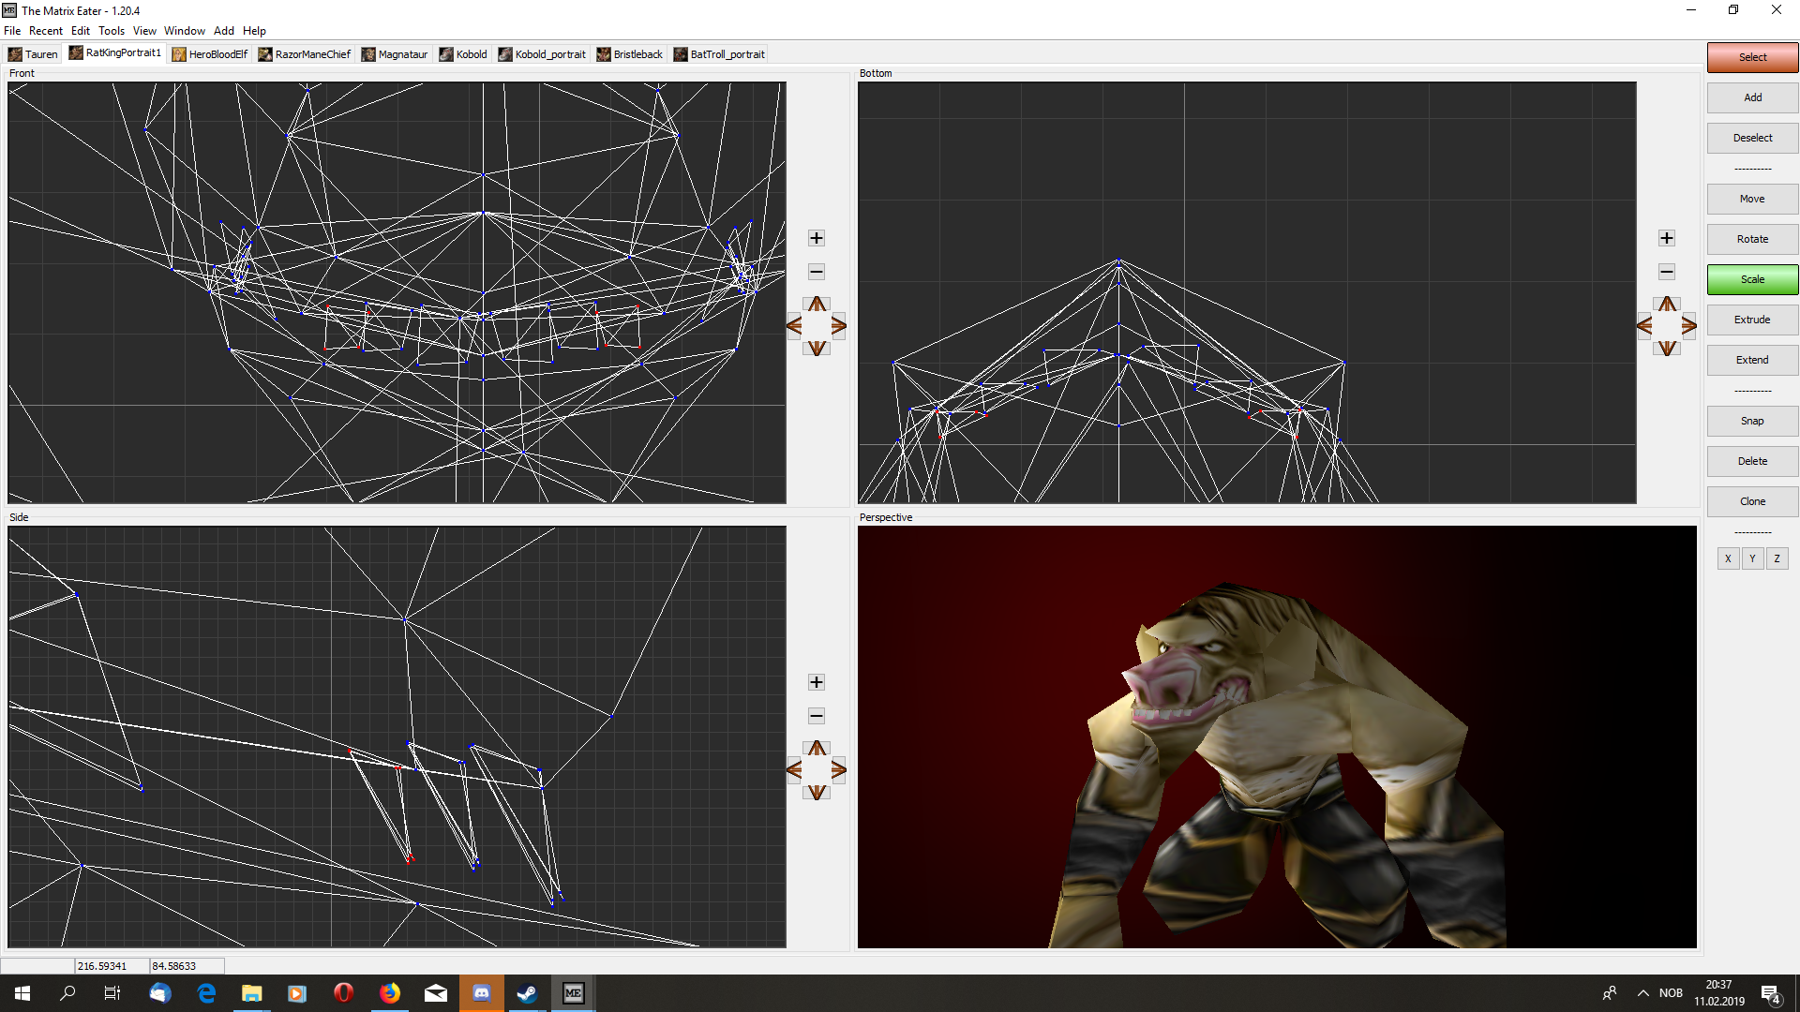Open the Tools menu
1800x1012 pixels.
112,31
